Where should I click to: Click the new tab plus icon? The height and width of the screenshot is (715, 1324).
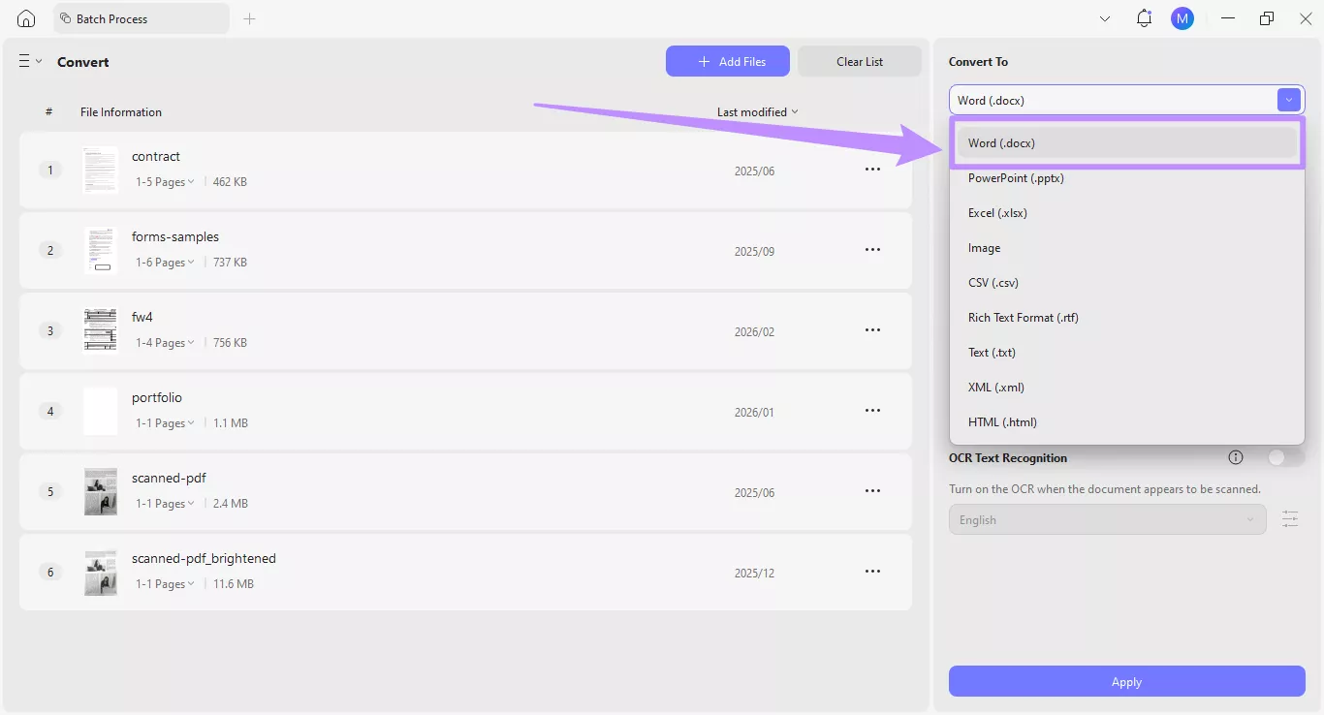click(x=249, y=17)
